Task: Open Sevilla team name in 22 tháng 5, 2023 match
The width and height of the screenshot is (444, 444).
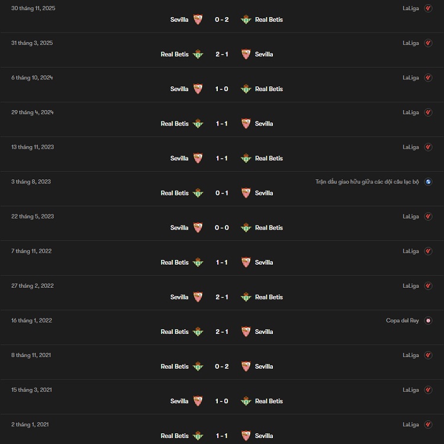Action: click(x=179, y=228)
